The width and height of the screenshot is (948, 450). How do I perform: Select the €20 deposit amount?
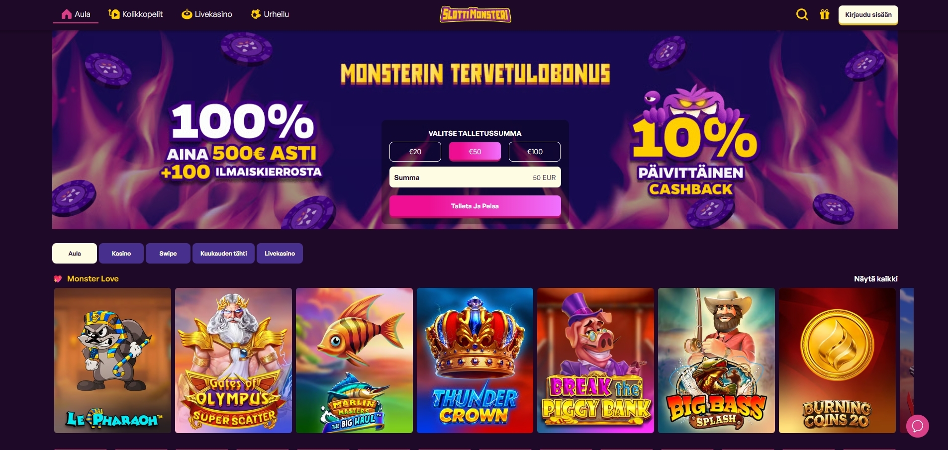pyautogui.click(x=415, y=152)
